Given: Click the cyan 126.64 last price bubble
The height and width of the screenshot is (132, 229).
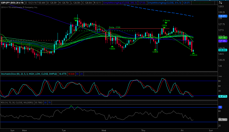Looking at the screenshot, I should pyautogui.click(x=222, y=50).
